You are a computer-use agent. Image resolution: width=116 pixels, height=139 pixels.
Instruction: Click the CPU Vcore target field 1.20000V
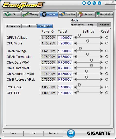click(65, 43)
